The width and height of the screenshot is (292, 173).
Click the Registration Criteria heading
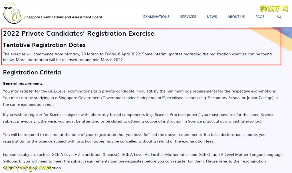32,72
